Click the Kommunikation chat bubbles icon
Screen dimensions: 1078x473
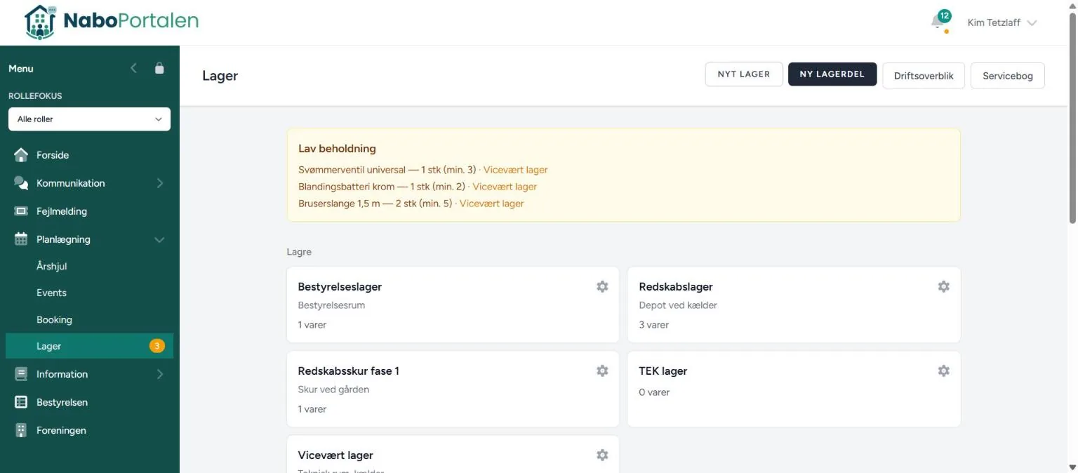[21, 183]
